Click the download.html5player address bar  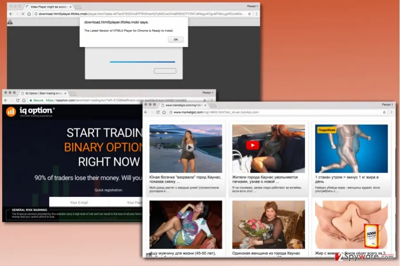(143, 14)
